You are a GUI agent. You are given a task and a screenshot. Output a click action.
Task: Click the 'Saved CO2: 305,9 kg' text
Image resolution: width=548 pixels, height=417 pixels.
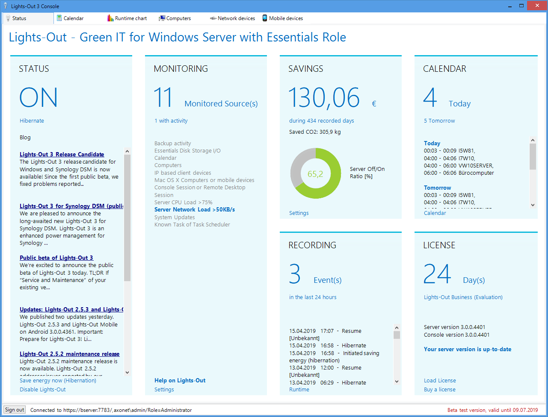coord(315,132)
